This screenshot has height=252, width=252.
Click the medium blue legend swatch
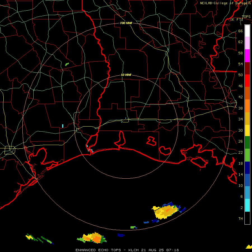tap(247, 180)
